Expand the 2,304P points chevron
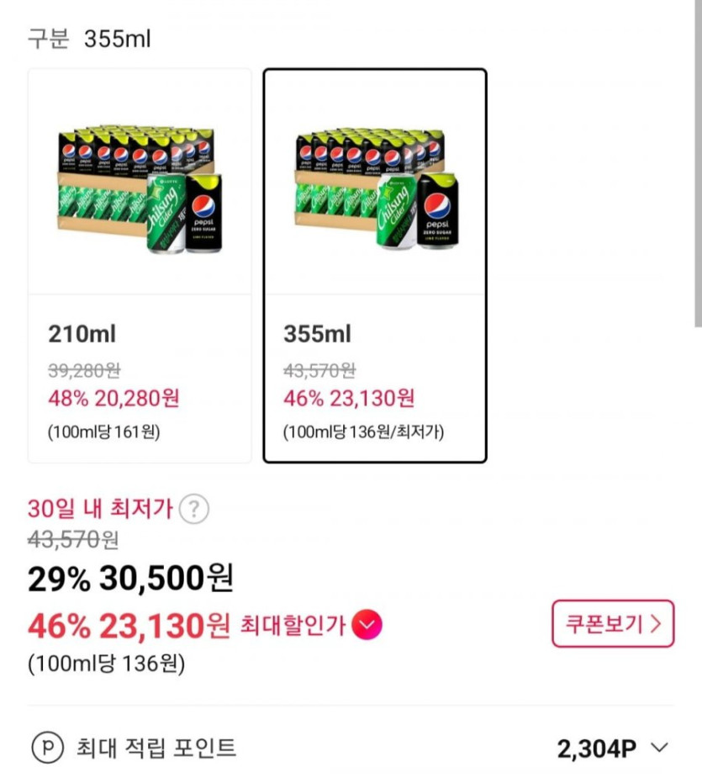Viewport: 702px width, 783px height. tap(660, 748)
